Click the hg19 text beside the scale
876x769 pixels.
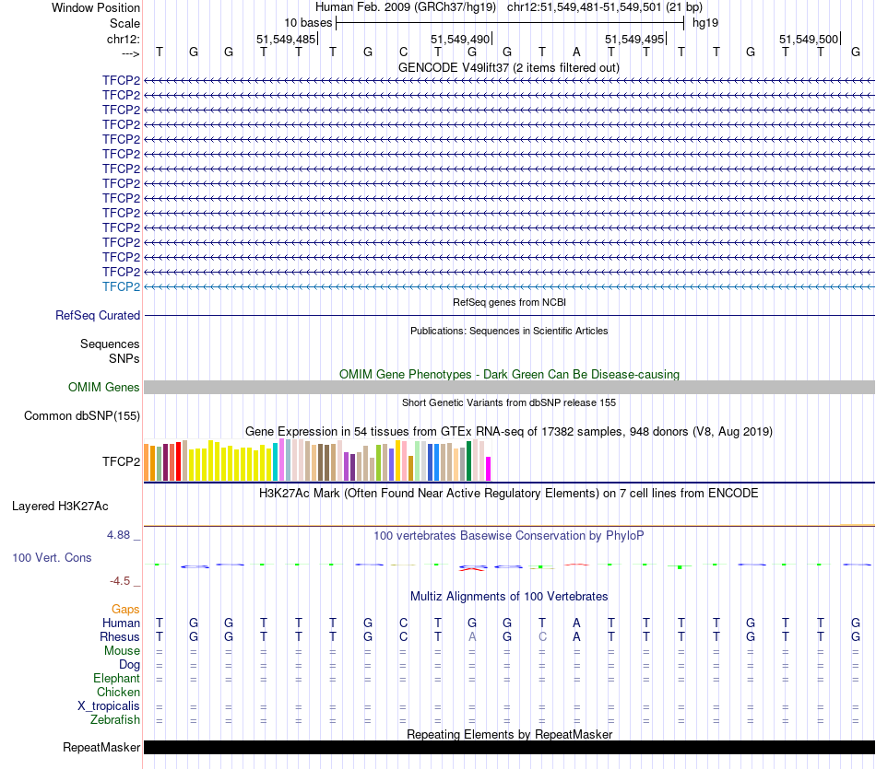pyautogui.click(x=705, y=23)
